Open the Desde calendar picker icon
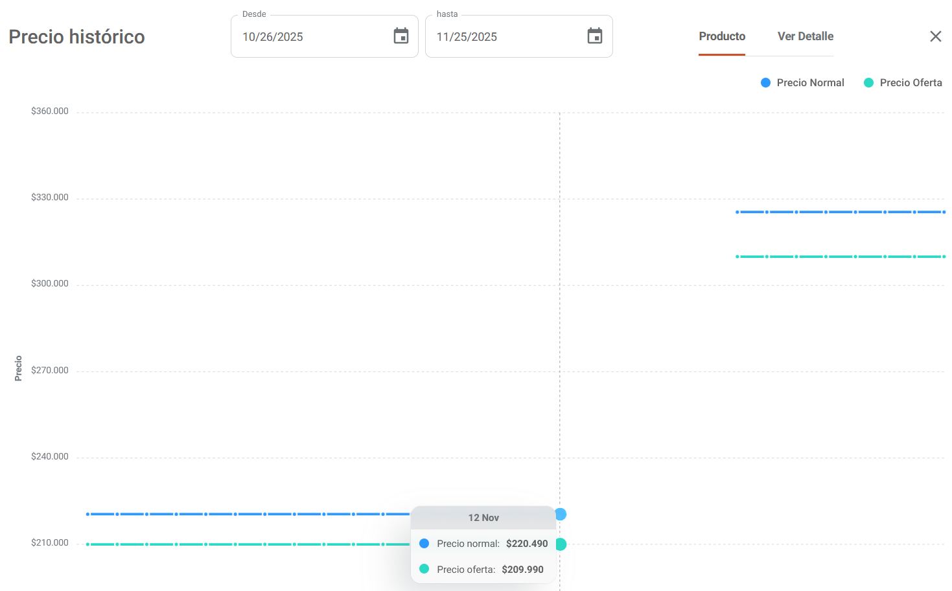 401,36
